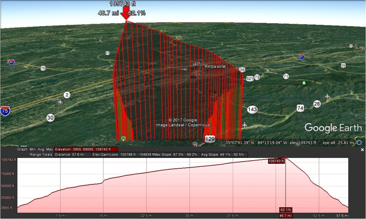Image resolution: width=366 pixels, height=219 pixels.
Task: Click the -62.1% slope label on graph
Action: pyautogui.click(x=285, y=210)
